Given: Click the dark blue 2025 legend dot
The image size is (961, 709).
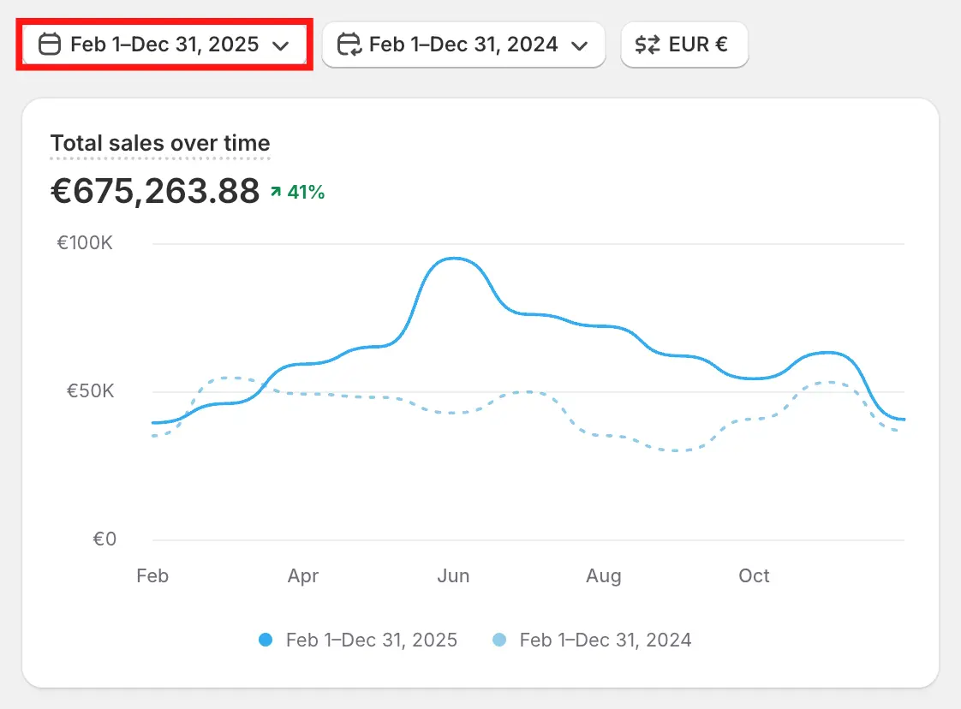Looking at the screenshot, I should pos(266,640).
